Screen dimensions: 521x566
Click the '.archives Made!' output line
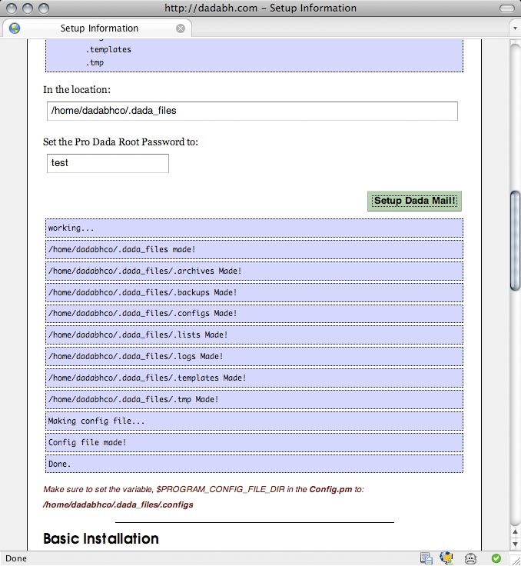click(x=254, y=271)
